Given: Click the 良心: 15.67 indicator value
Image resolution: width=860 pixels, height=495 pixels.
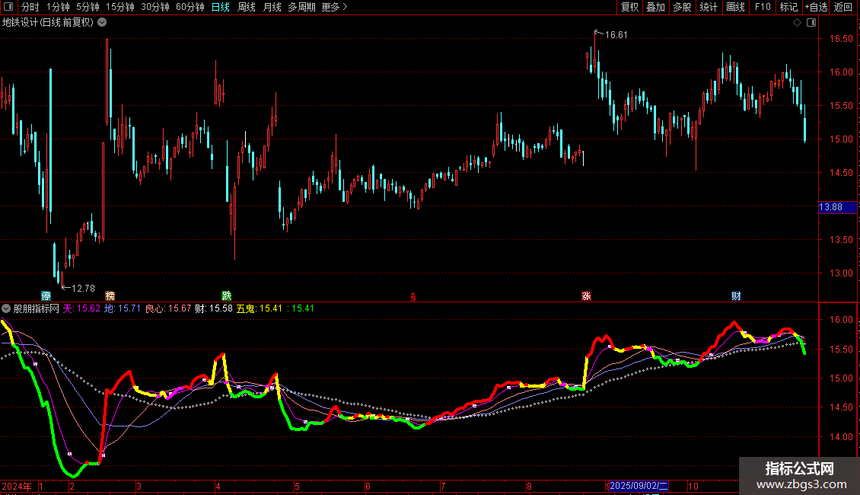Looking at the screenshot, I should pos(168,308).
